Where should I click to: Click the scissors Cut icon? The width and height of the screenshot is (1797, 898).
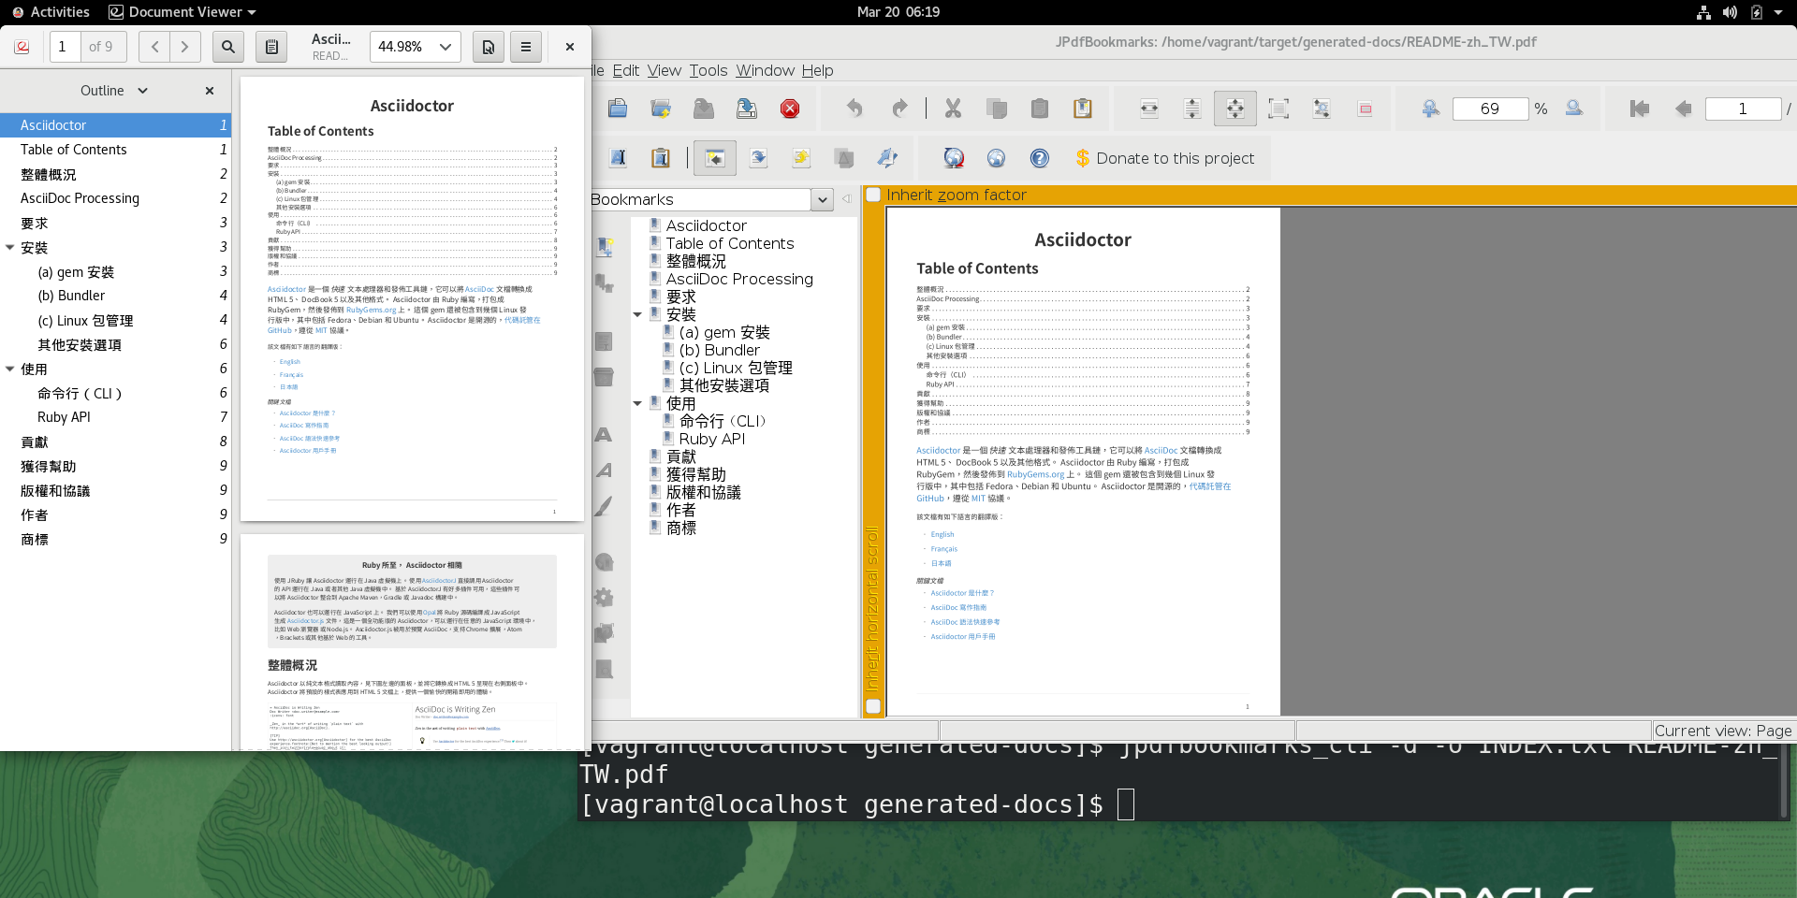click(953, 109)
